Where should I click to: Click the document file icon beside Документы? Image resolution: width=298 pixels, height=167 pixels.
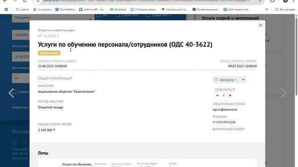(x=216, y=79)
